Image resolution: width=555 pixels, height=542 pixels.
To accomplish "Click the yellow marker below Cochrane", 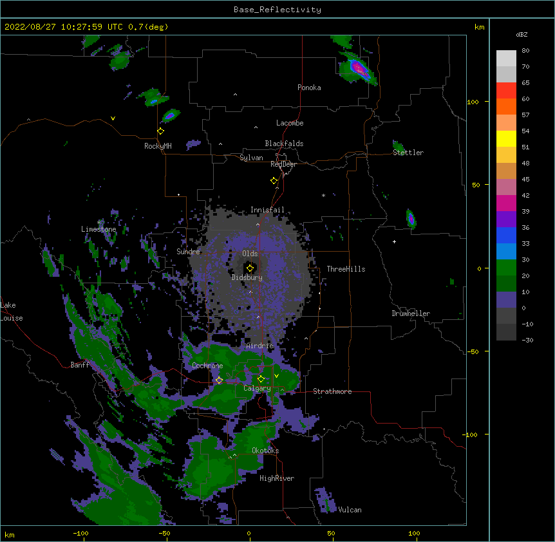I will click(x=219, y=380).
